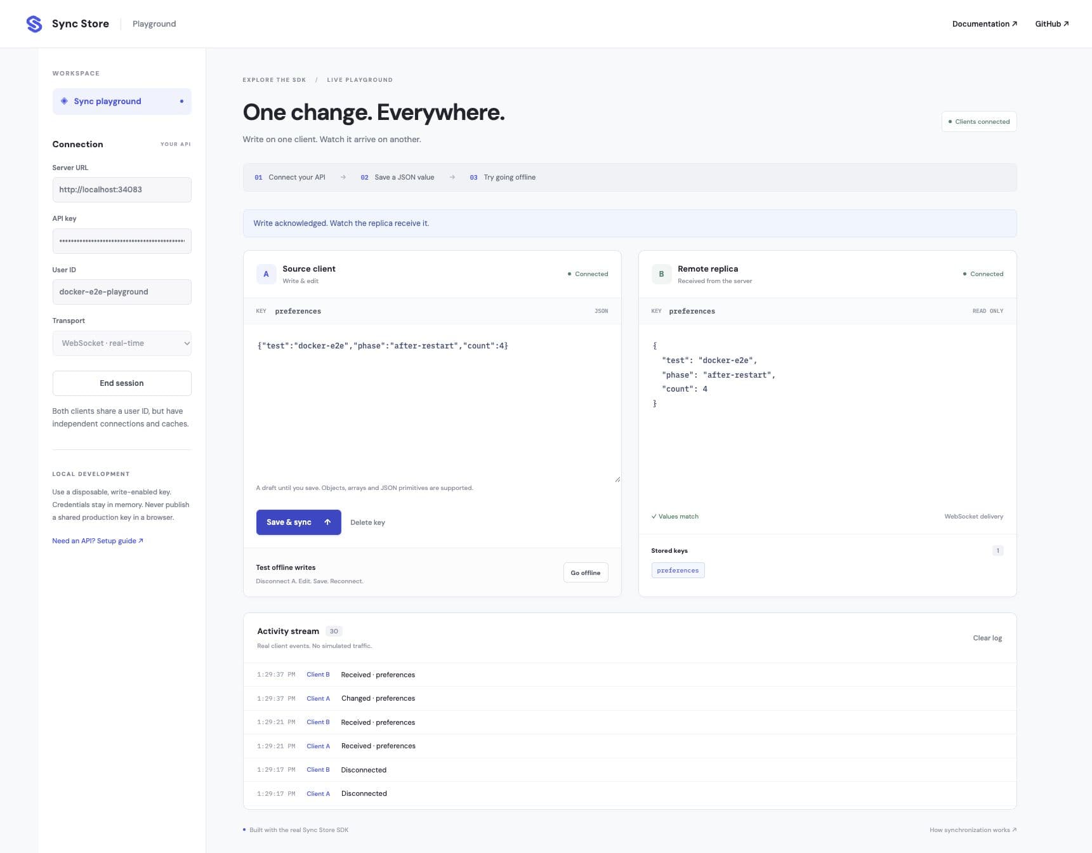Open How synchronization works link
1092x853 pixels.
coord(973,830)
